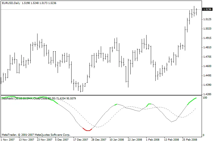Click the 1.5125 price axis label

point(207,19)
